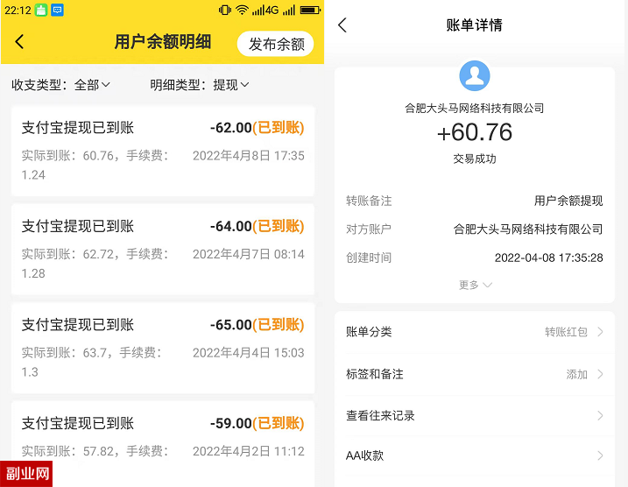
Task: Open the -62.00 withdrawal record
Action: (163, 151)
